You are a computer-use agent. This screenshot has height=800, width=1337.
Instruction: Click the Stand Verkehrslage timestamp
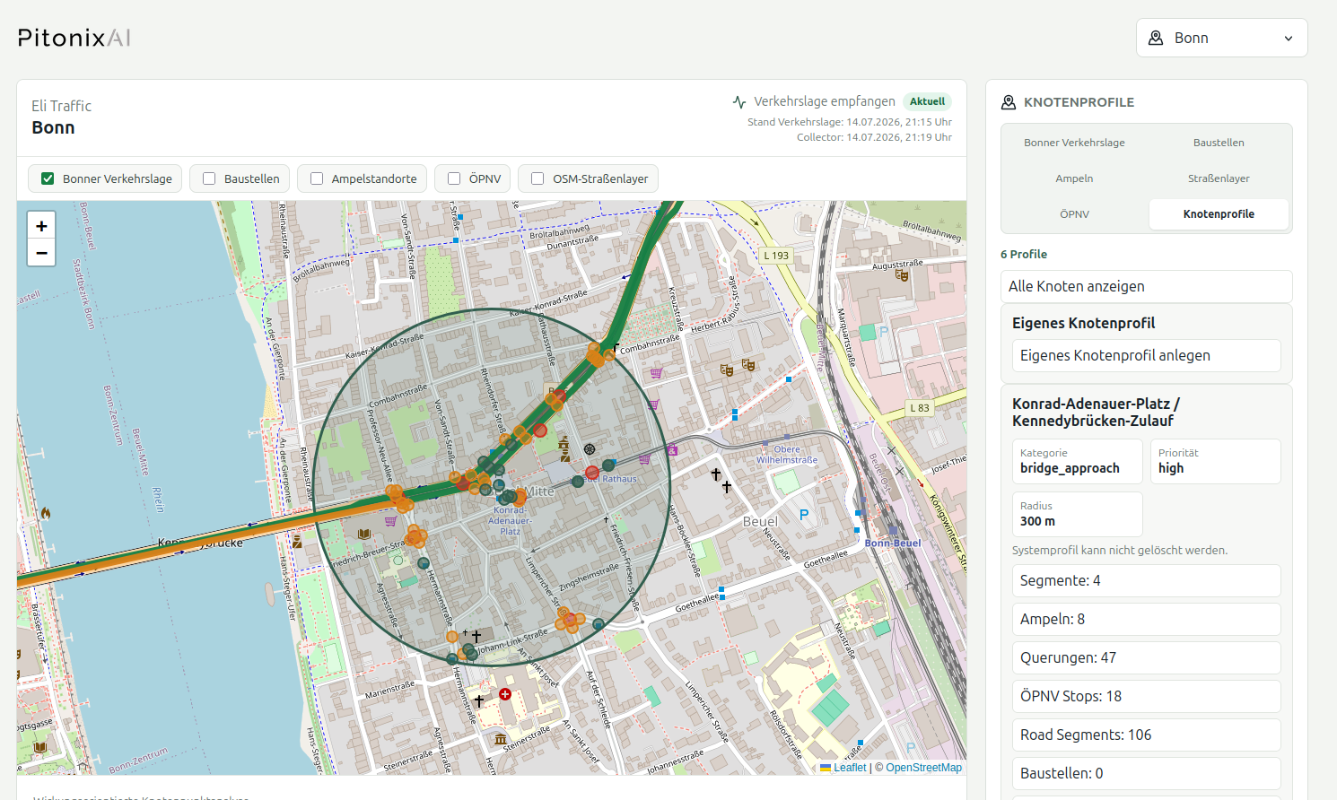click(x=850, y=122)
